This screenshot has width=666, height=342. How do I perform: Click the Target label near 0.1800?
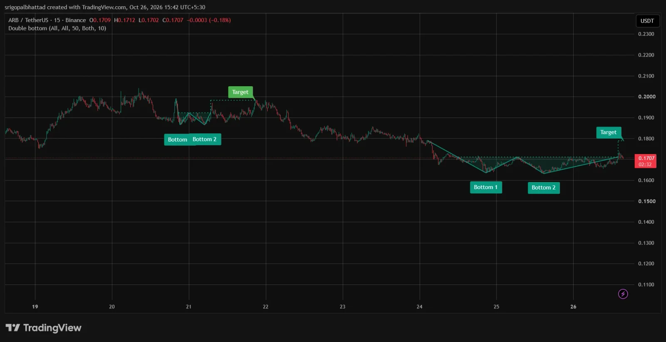click(x=609, y=132)
